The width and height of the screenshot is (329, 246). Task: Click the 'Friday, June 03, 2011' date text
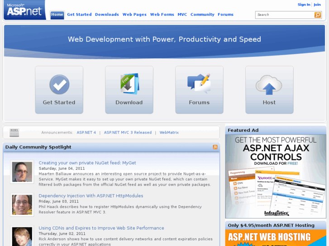(58, 201)
